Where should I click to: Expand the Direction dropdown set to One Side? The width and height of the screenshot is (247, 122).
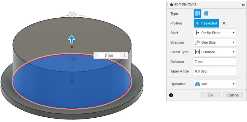click(x=215, y=43)
